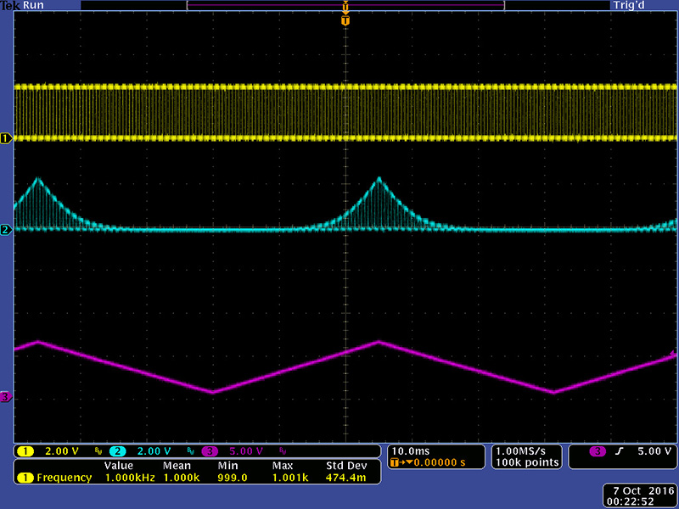Click the channel 1 ground reference marker
Screen dimensions: 679x509
6,138
